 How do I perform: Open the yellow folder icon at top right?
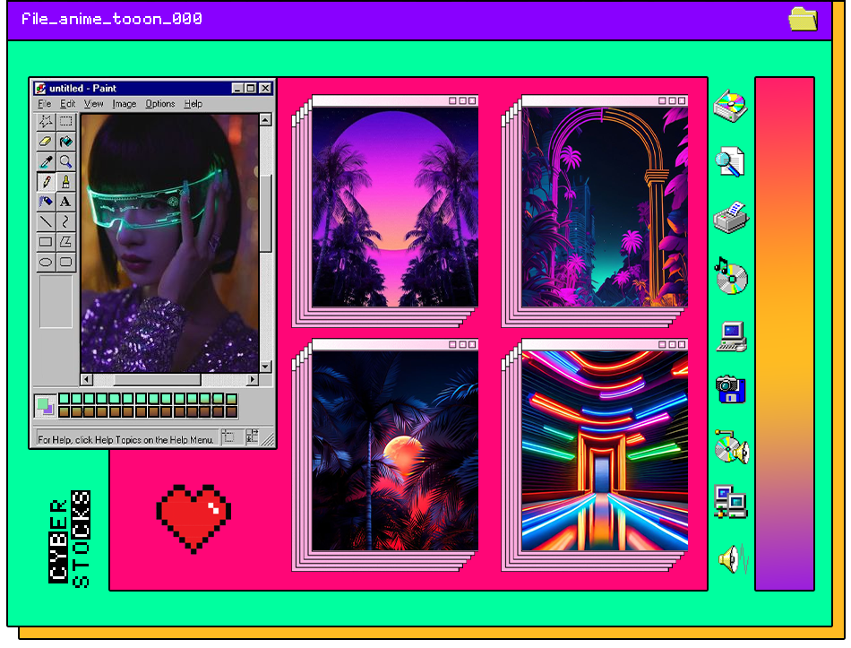[803, 19]
